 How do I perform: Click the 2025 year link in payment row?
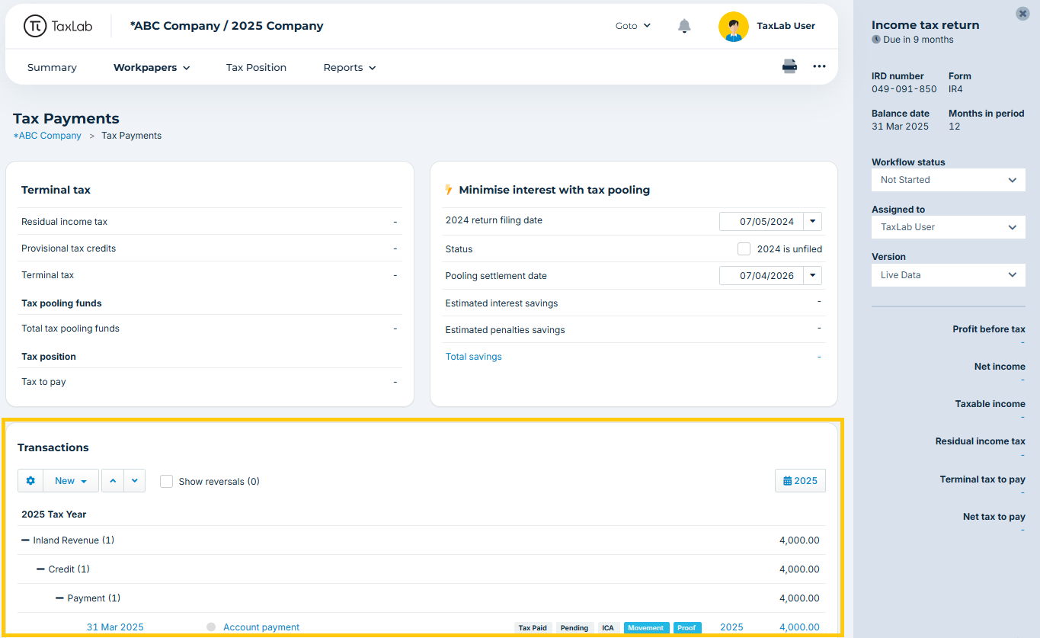pos(731,627)
